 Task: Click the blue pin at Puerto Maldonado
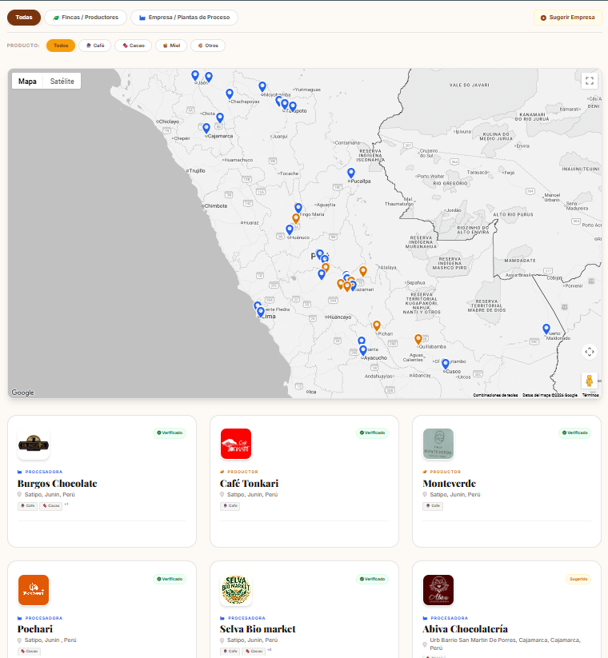[546, 329]
